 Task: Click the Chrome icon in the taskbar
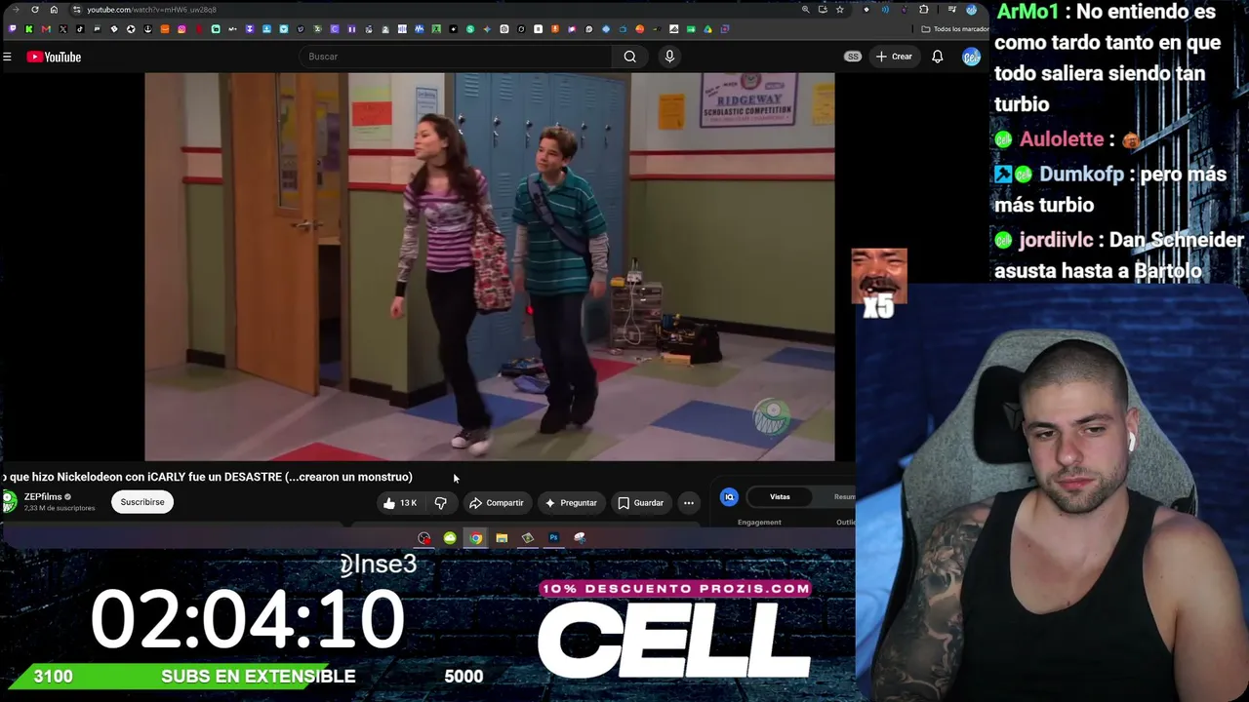(475, 538)
